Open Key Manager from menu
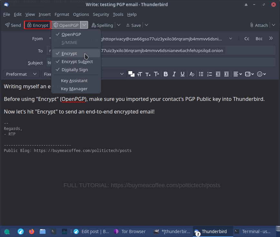The image size is (280, 237). [76, 89]
